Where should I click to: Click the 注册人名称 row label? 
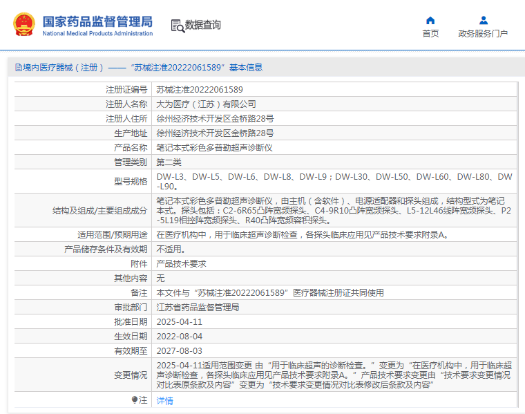click(126, 104)
